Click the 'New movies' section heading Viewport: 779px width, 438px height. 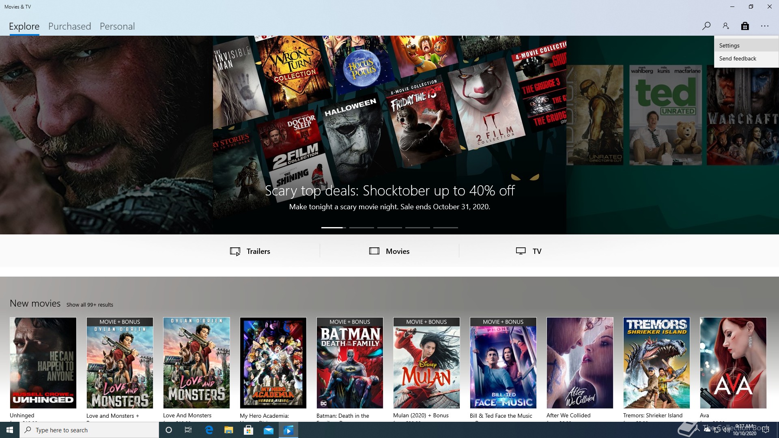pos(35,303)
